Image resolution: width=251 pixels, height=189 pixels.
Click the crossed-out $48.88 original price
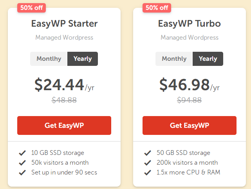[x=64, y=100]
